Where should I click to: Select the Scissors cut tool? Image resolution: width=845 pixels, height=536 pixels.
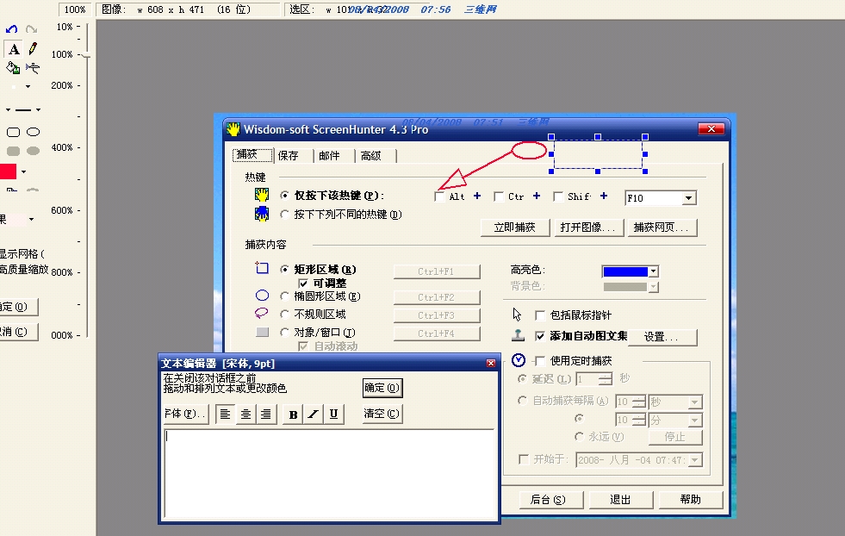tap(33, 68)
